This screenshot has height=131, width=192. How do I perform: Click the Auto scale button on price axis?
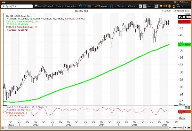click(x=182, y=104)
